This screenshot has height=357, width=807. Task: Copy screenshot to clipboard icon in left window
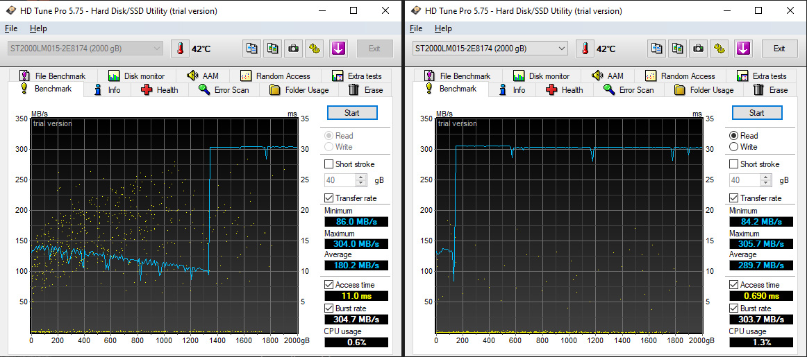[x=273, y=49]
